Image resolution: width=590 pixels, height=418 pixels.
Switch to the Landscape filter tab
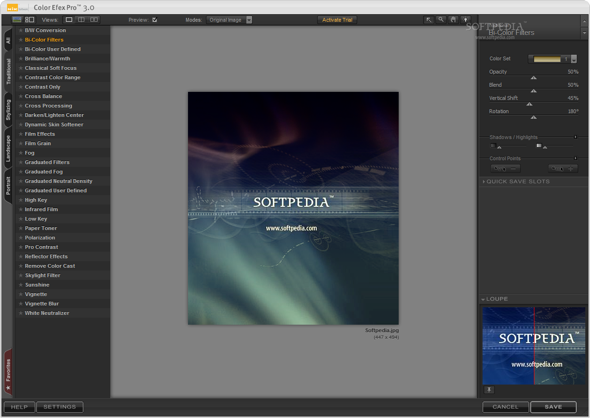(x=8, y=149)
